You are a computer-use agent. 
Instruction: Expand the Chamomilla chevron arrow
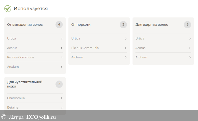point(61,98)
